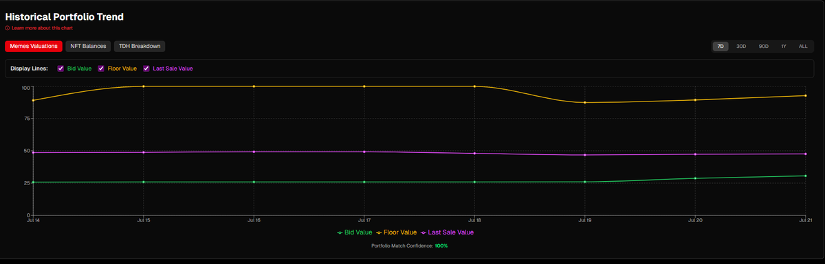Click the 25 y-axis label
Viewport: 825px width, 264px height.
27,183
